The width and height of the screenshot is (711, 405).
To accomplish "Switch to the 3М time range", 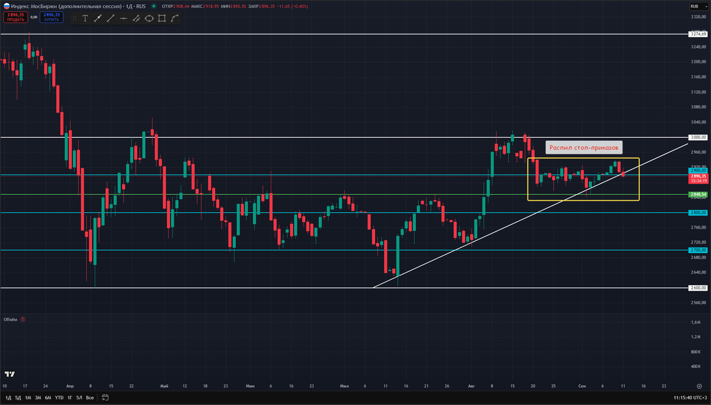I will click(x=38, y=397).
